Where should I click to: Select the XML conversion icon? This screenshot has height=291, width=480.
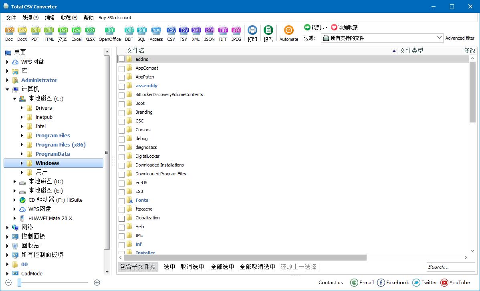[196, 33]
